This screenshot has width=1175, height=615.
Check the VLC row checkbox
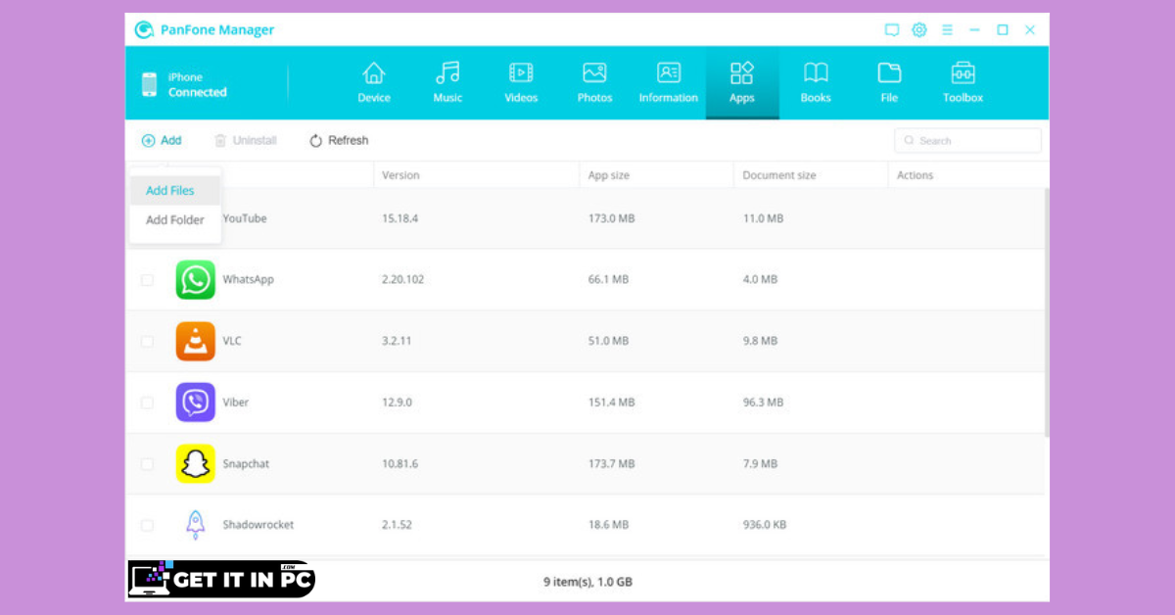[x=147, y=342]
